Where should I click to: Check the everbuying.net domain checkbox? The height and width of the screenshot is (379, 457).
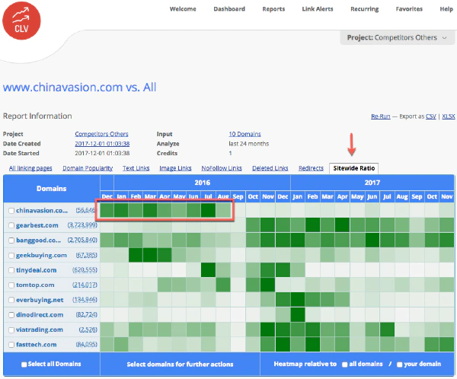click(11, 300)
